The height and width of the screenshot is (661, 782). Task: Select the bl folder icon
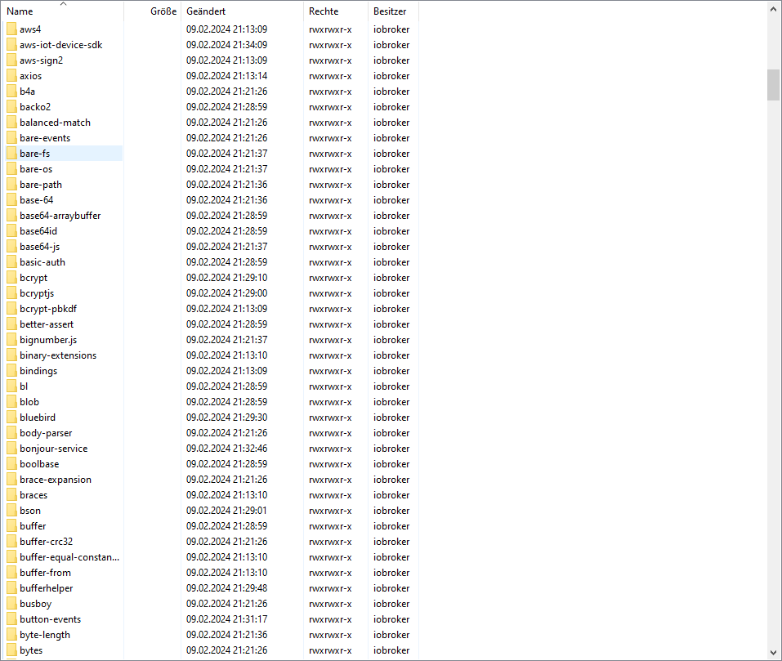[x=12, y=386]
